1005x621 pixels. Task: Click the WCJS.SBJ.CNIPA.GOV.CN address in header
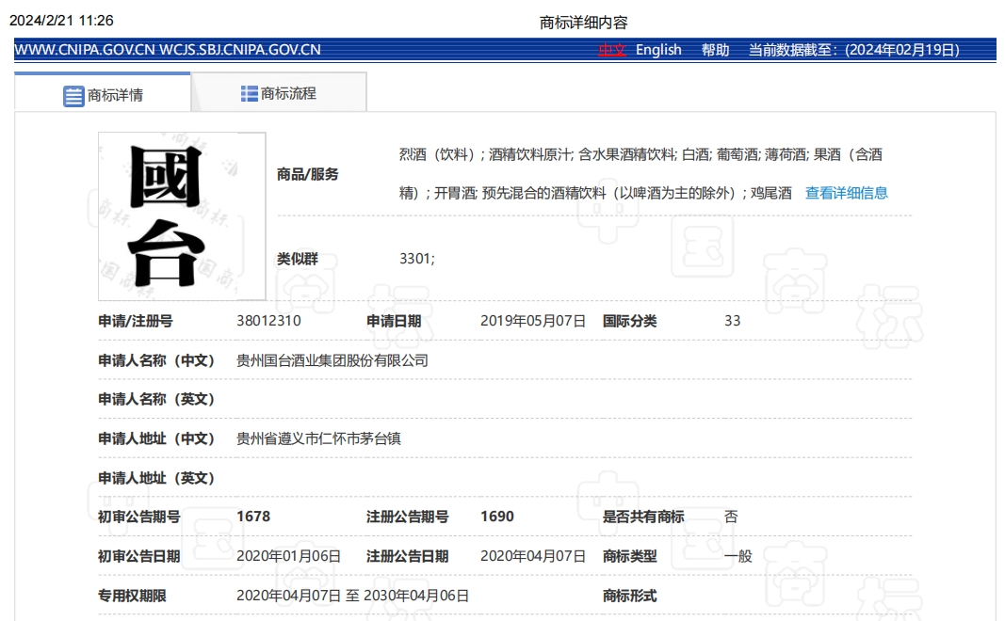click(x=240, y=50)
